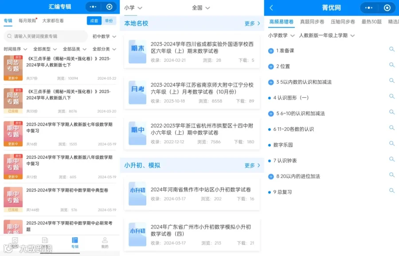Image resolution: width=399 pixels, height=256 pixels.
Task: Open 2023-2024学年下学期人教新版八年级数学期中复习 album
Action: [69, 160]
